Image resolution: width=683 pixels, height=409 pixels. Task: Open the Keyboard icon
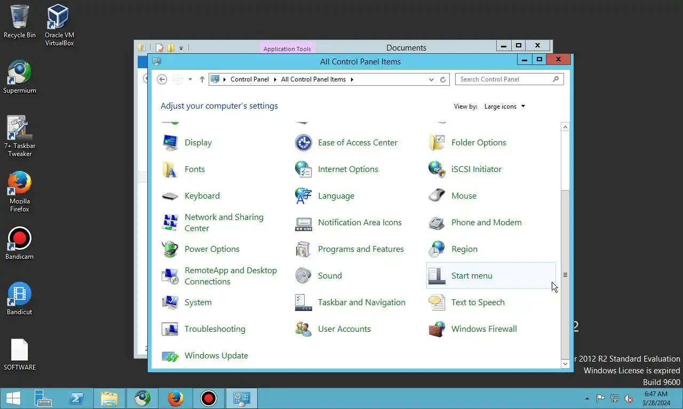click(x=170, y=196)
